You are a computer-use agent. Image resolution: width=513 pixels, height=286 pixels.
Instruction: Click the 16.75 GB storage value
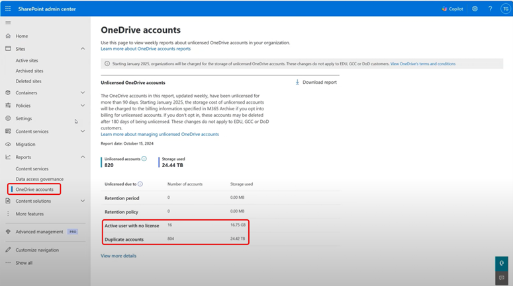[x=238, y=225]
